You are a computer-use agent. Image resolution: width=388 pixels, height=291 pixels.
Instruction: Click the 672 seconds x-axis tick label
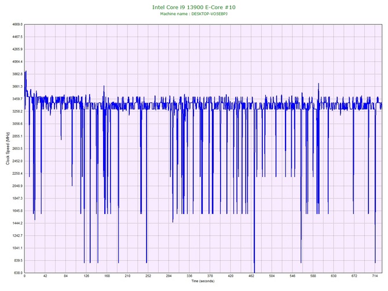[354, 276]
